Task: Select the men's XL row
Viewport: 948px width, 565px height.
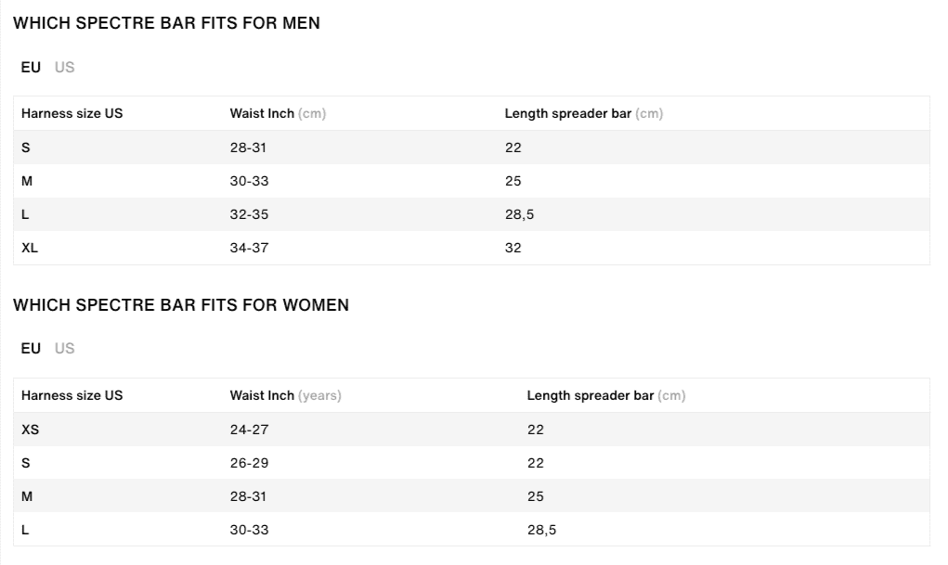Action: click(472, 248)
